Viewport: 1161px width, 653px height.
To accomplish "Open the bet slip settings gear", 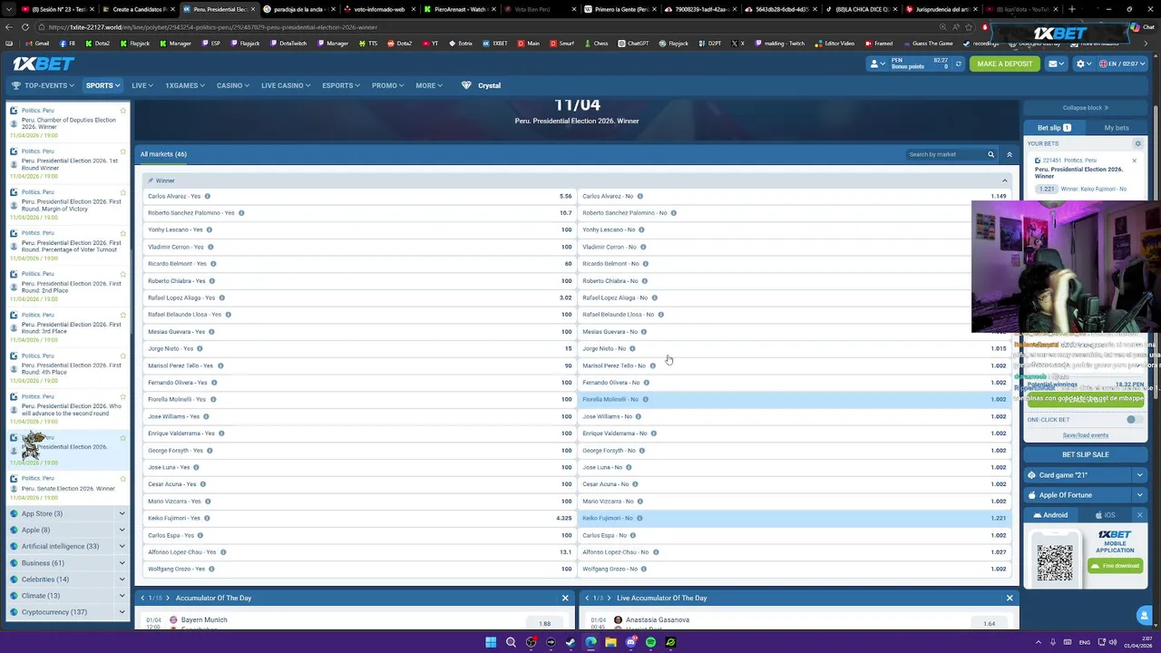I will (1137, 143).
